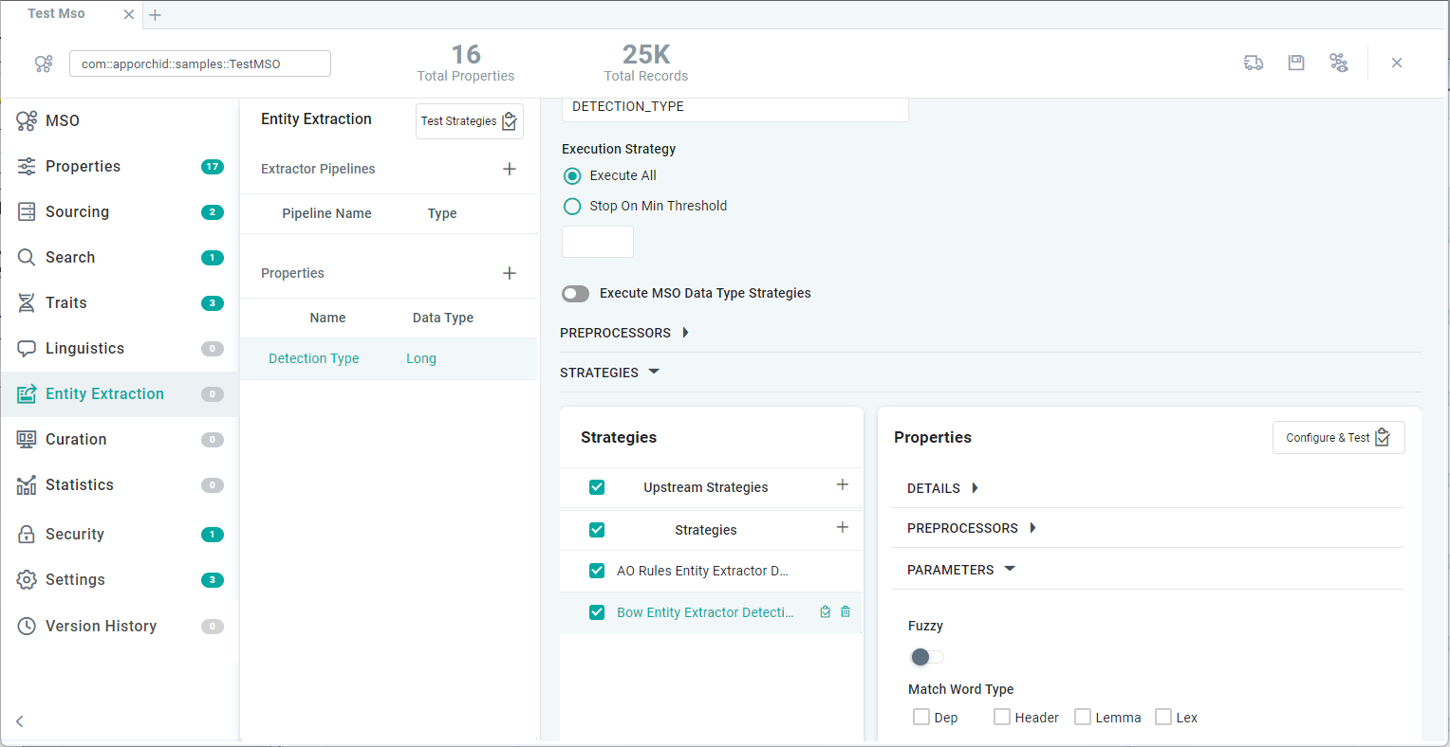Go to Version History in sidebar
The height and width of the screenshot is (747, 1450).
pos(101,627)
